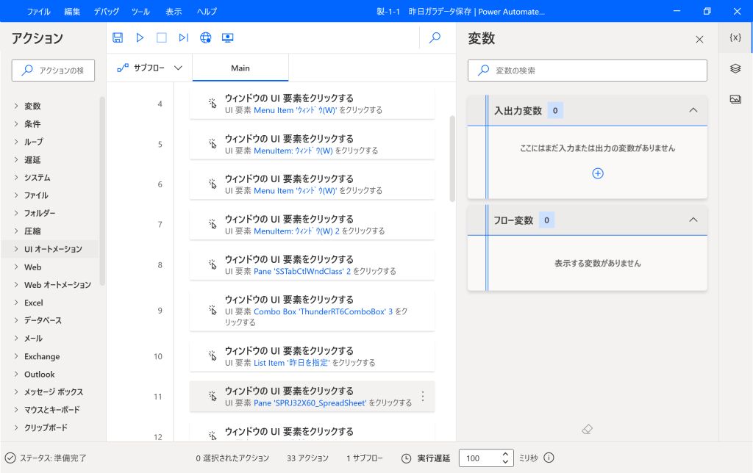Open the web recorder globe icon
This screenshot has height=473, width=753.
[206, 37]
